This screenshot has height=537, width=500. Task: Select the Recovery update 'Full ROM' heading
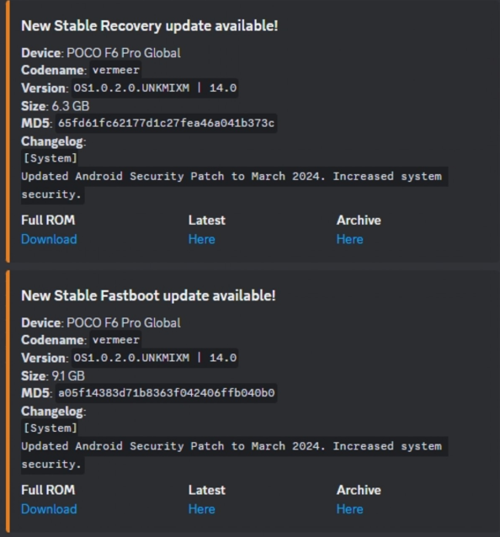coord(48,221)
